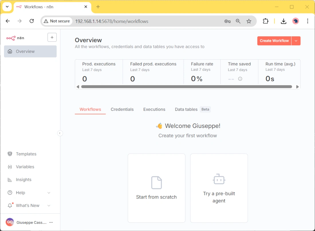
Task: Click the browser address bar URL
Action: (x=112, y=21)
